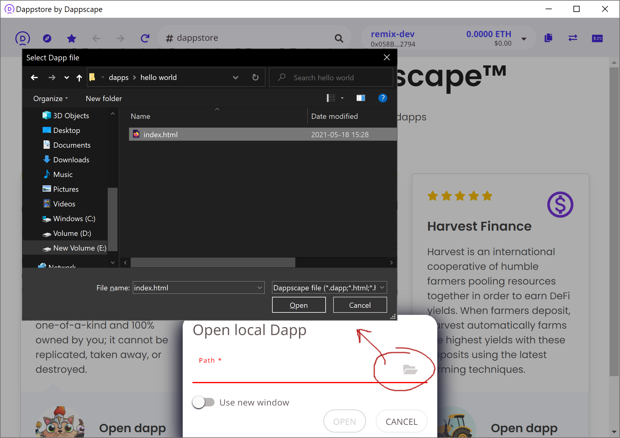Image resolution: width=620 pixels, height=438 pixels.
Task: Click Open dapp under Harvest Finance
Action: click(524, 428)
